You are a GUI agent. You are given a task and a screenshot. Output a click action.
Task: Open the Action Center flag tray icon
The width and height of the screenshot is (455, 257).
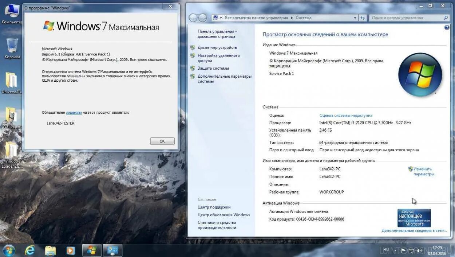[403, 250]
